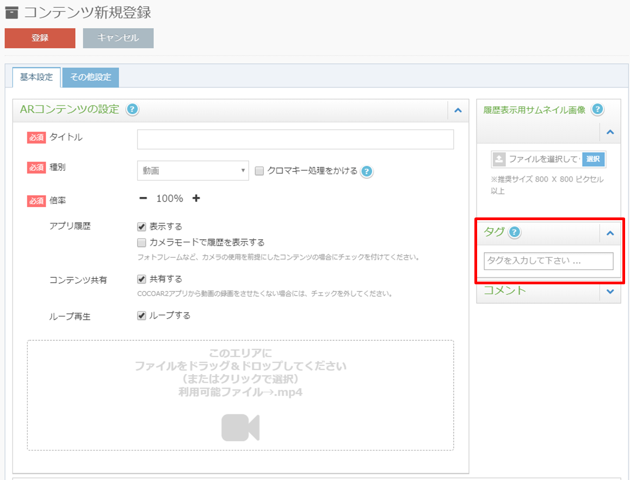The height and width of the screenshot is (480, 630).
Task: Collapse the タグ panel
Action: 610,233
